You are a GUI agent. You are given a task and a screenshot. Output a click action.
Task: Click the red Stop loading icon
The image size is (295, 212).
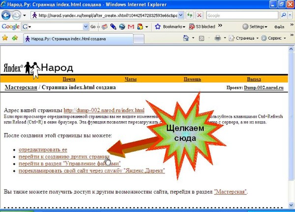point(199,15)
